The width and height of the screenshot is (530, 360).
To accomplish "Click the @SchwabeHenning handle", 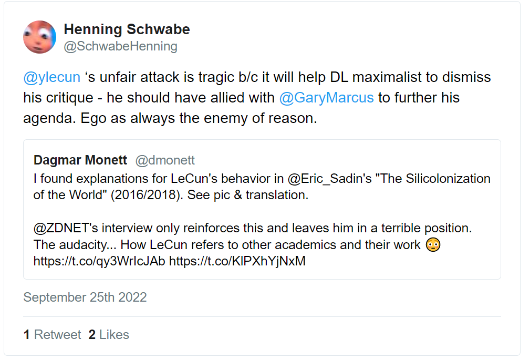I will 120,46.
